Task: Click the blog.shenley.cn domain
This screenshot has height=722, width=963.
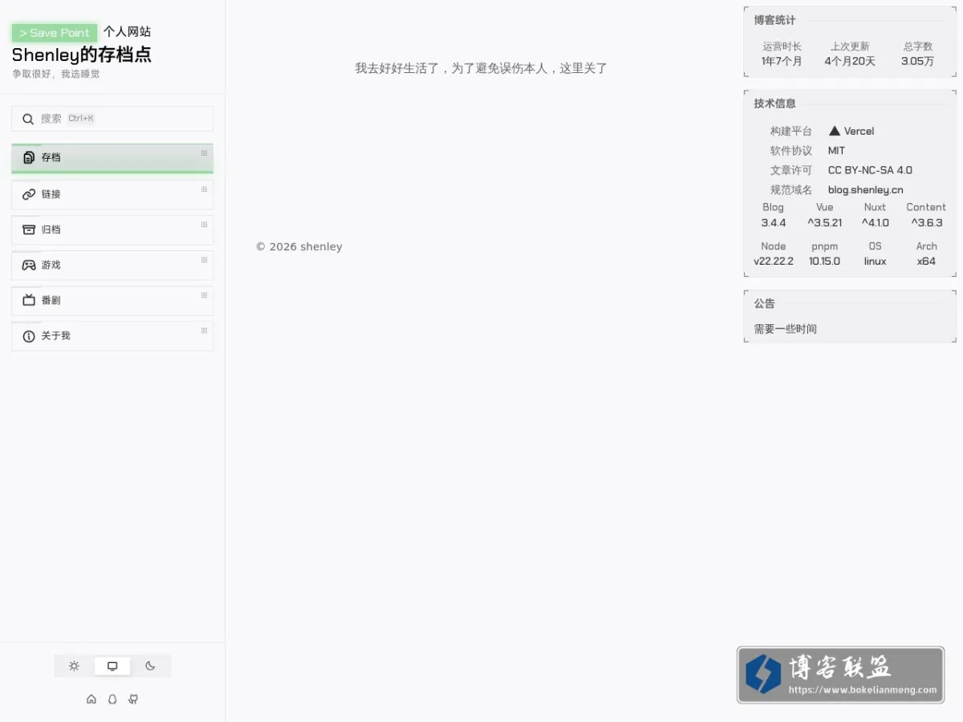Action: [x=866, y=189]
